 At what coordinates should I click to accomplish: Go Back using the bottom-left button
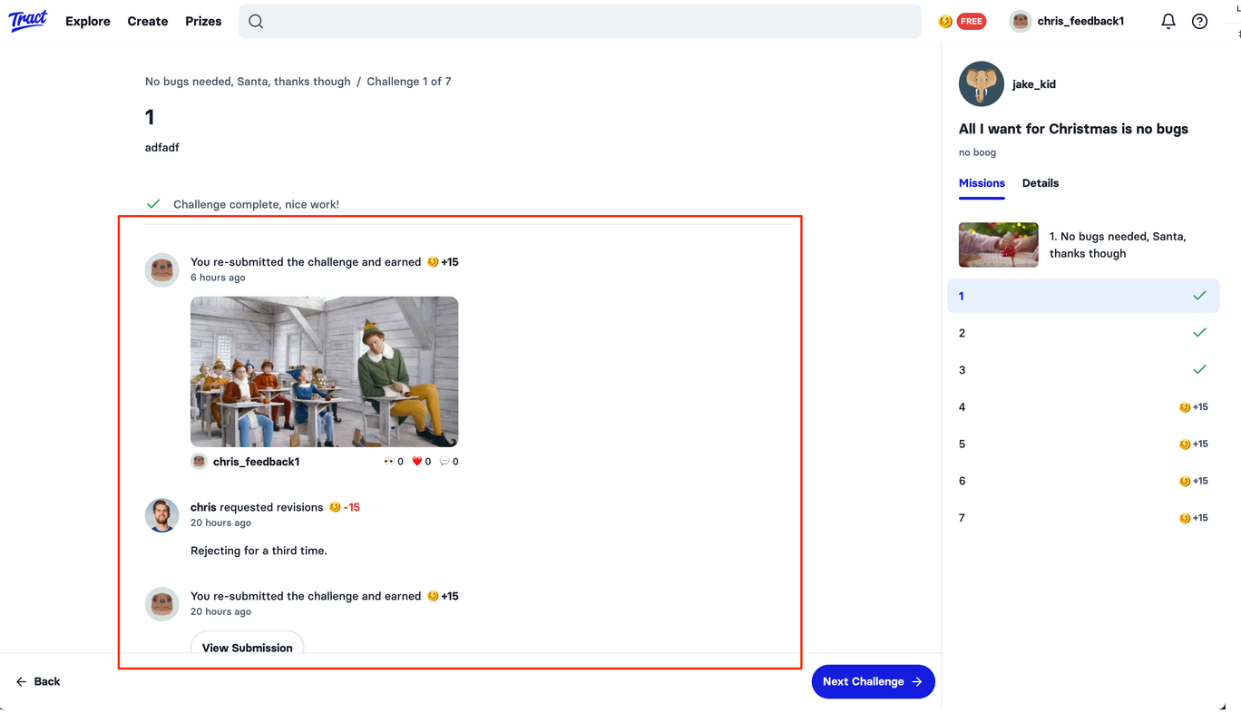point(38,681)
